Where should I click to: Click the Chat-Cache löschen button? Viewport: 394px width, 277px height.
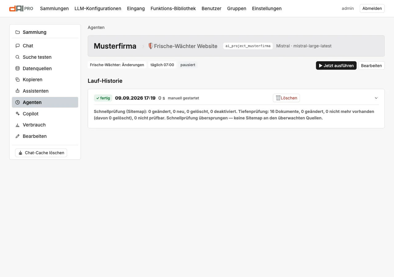tap(41, 153)
